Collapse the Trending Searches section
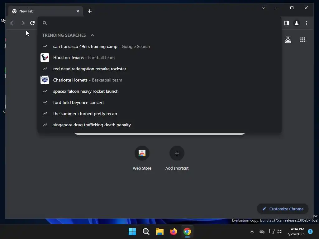 (x=92, y=35)
